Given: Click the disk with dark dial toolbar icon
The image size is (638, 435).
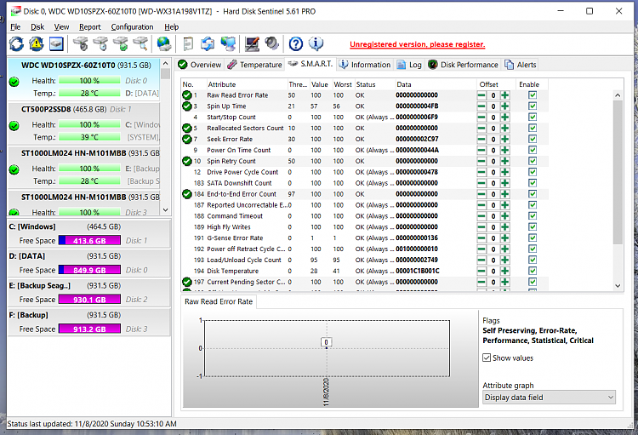Looking at the screenshot, I should 81,43.
